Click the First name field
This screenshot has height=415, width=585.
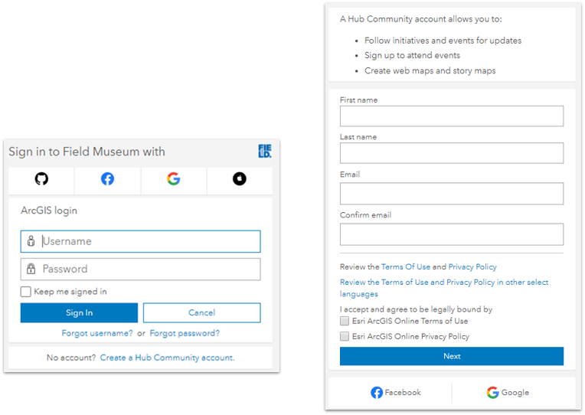coord(452,116)
